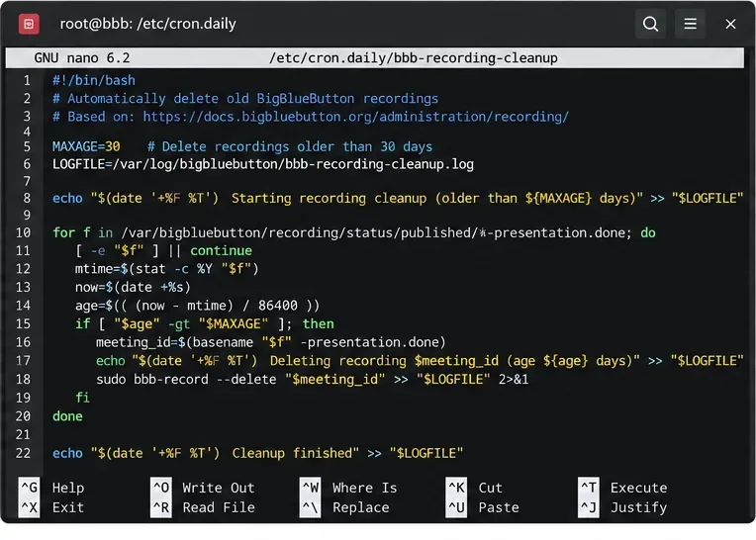The image size is (756, 540).
Task: Click the ^\ Replace shortcut
Action: point(344,507)
